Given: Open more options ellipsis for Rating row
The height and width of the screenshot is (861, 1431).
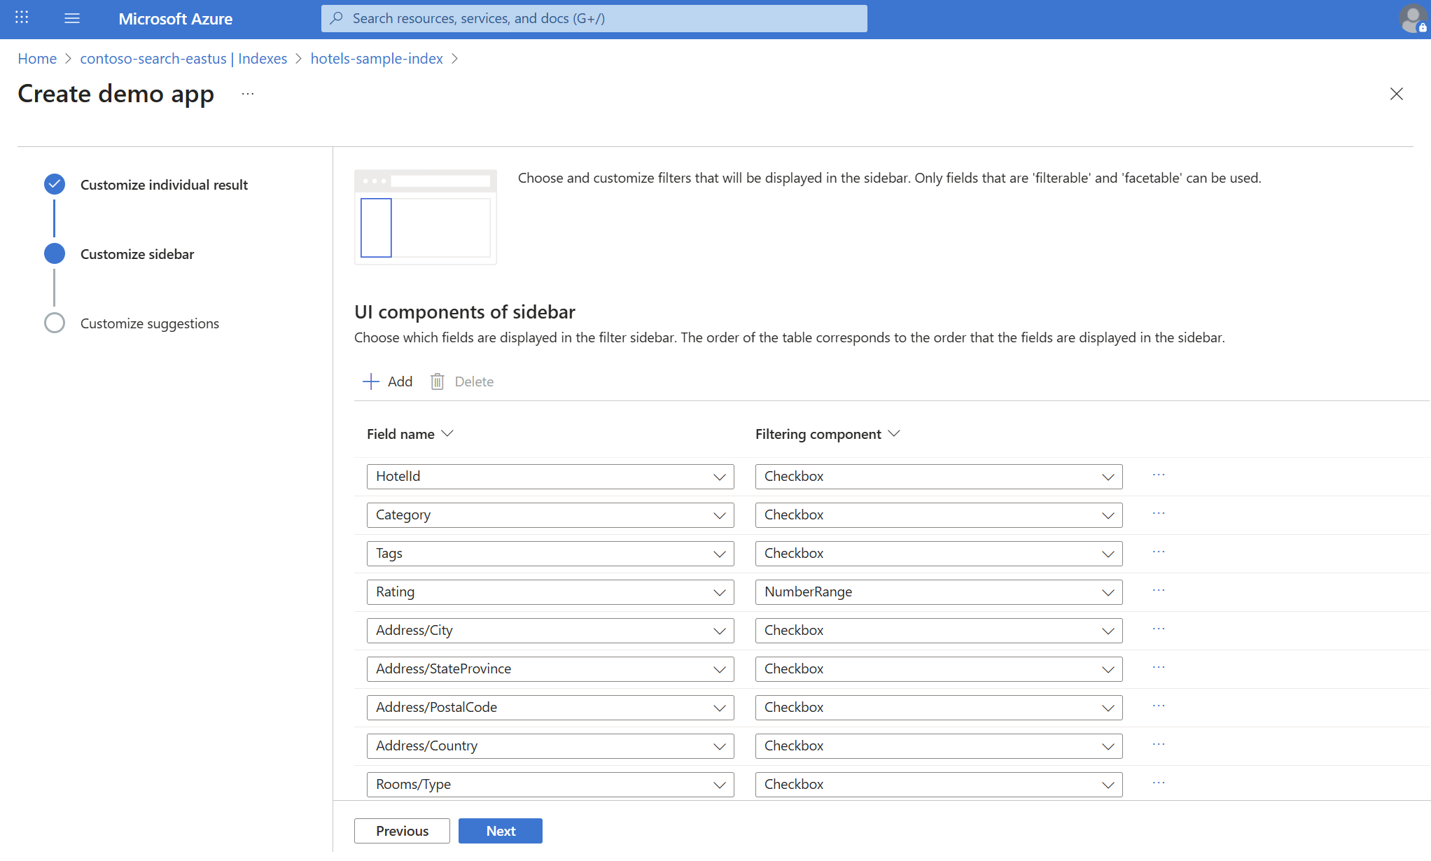Looking at the screenshot, I should (x=1159, y=591).
